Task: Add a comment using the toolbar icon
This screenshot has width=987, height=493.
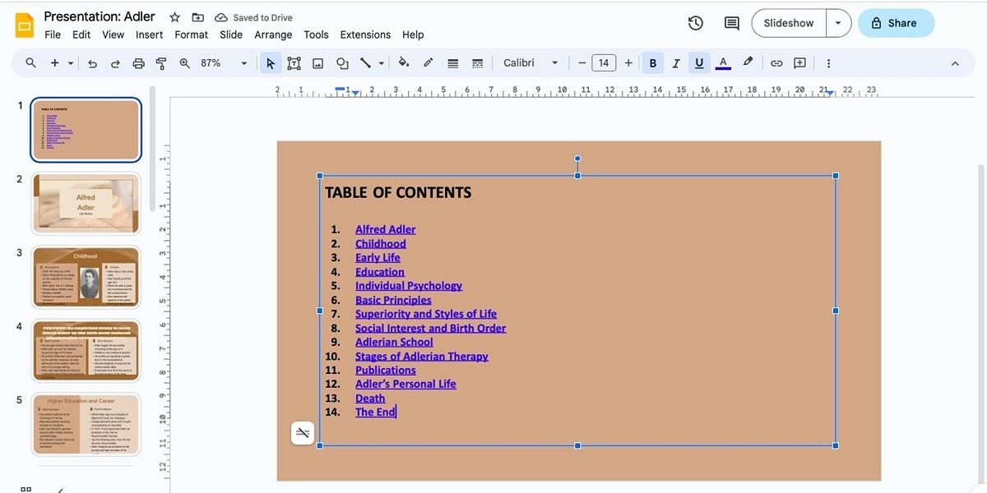Action: click(x=799, y=62)
